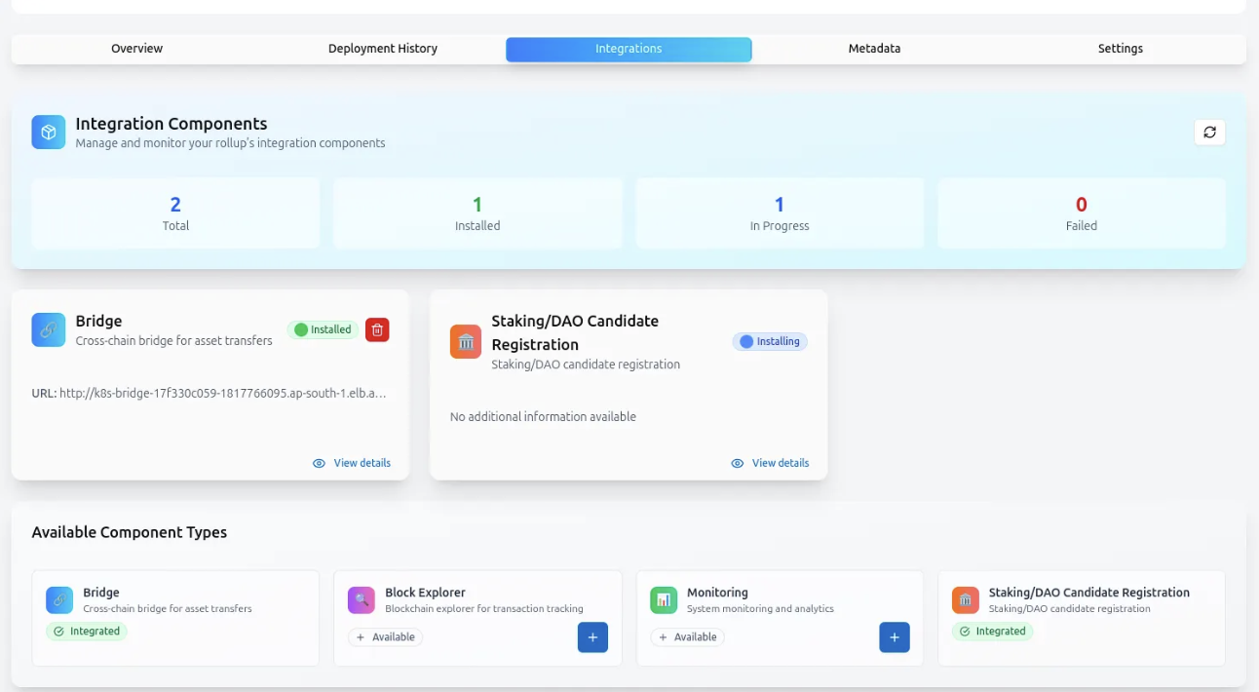View details of the Bridge integration
Screen dimensions: 1259x692
coord(352,463)
